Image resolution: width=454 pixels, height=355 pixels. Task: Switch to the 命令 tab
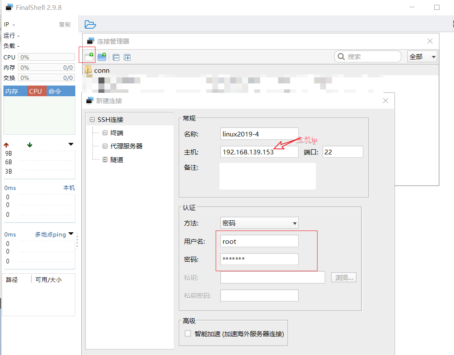click(x=61, y=91)
